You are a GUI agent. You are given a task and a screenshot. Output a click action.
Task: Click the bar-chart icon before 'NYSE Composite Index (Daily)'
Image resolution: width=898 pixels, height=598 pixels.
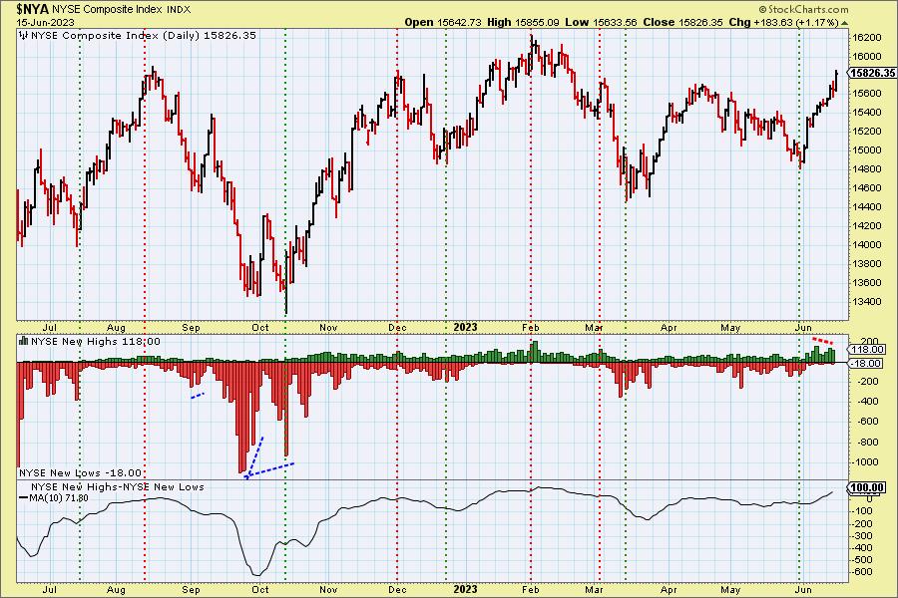click(24, 36)
